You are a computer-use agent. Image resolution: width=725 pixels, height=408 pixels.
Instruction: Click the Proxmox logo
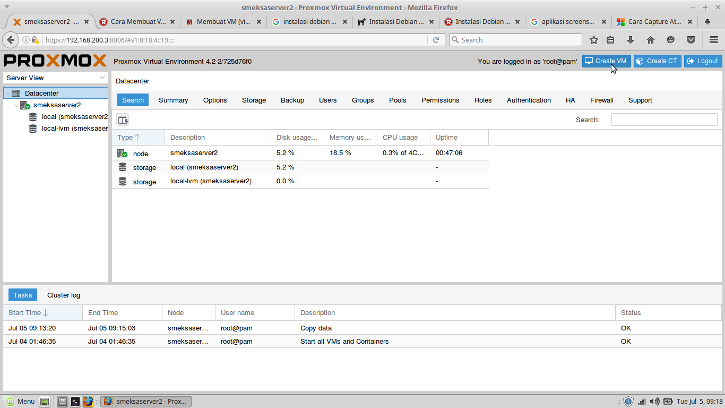[x=55, y=61]
